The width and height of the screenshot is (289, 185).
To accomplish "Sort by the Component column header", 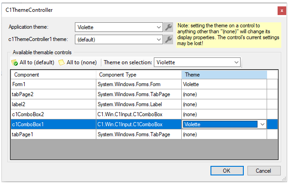I will [x=53, y=74].
